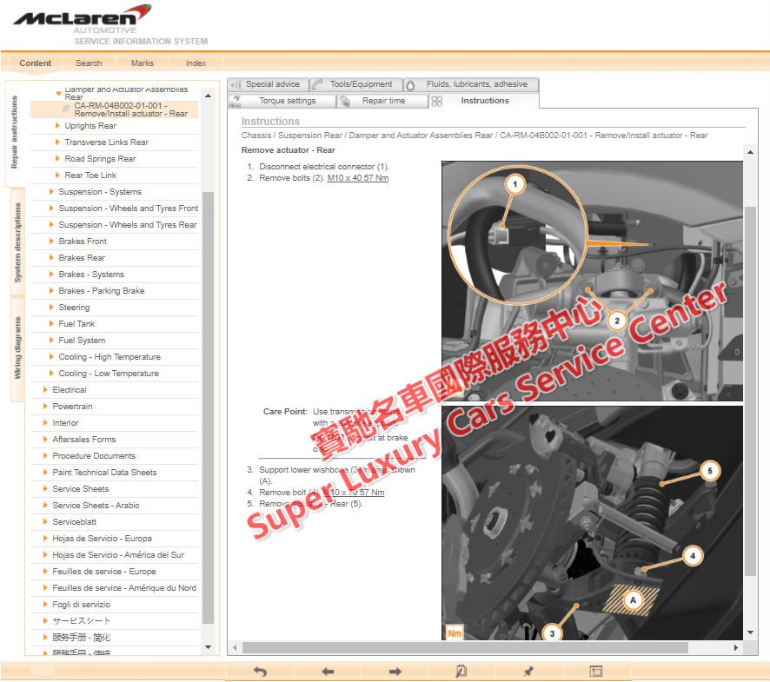This screenshot has height=682, width=770.
Task: Open the Wiring diagrams side tab
Action: [x=17, y=348]
